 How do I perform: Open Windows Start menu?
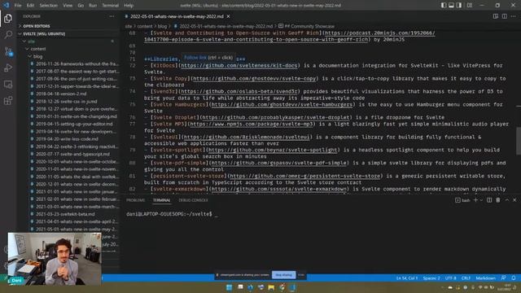coord(229,287)
